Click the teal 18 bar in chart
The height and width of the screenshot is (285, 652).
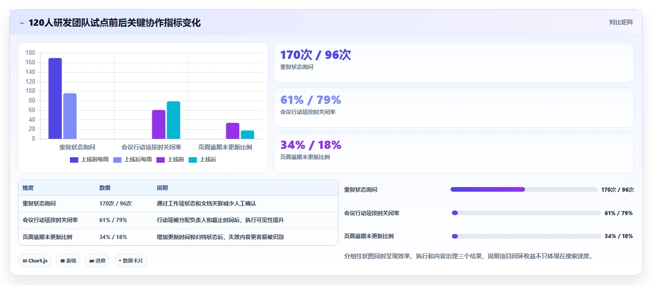[x=248, y=135]
